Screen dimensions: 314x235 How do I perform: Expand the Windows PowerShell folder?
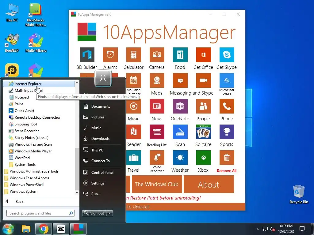click(39, 185)
